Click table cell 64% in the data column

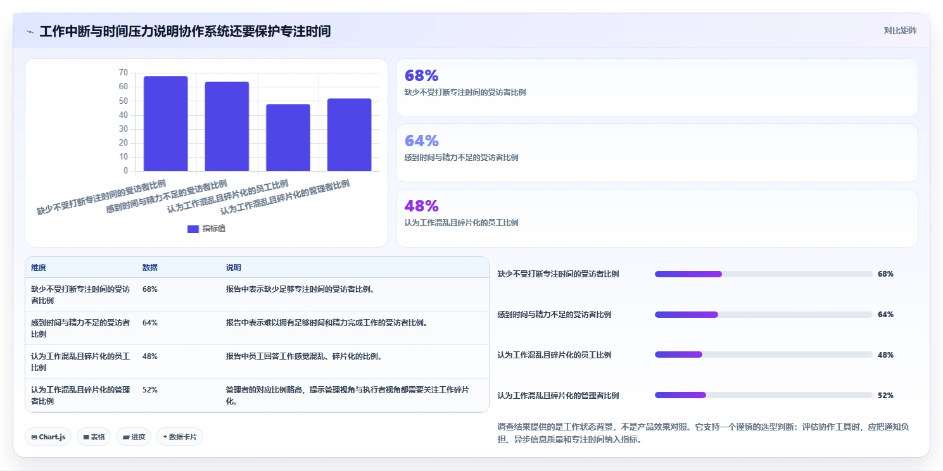(x=150, y=323)
